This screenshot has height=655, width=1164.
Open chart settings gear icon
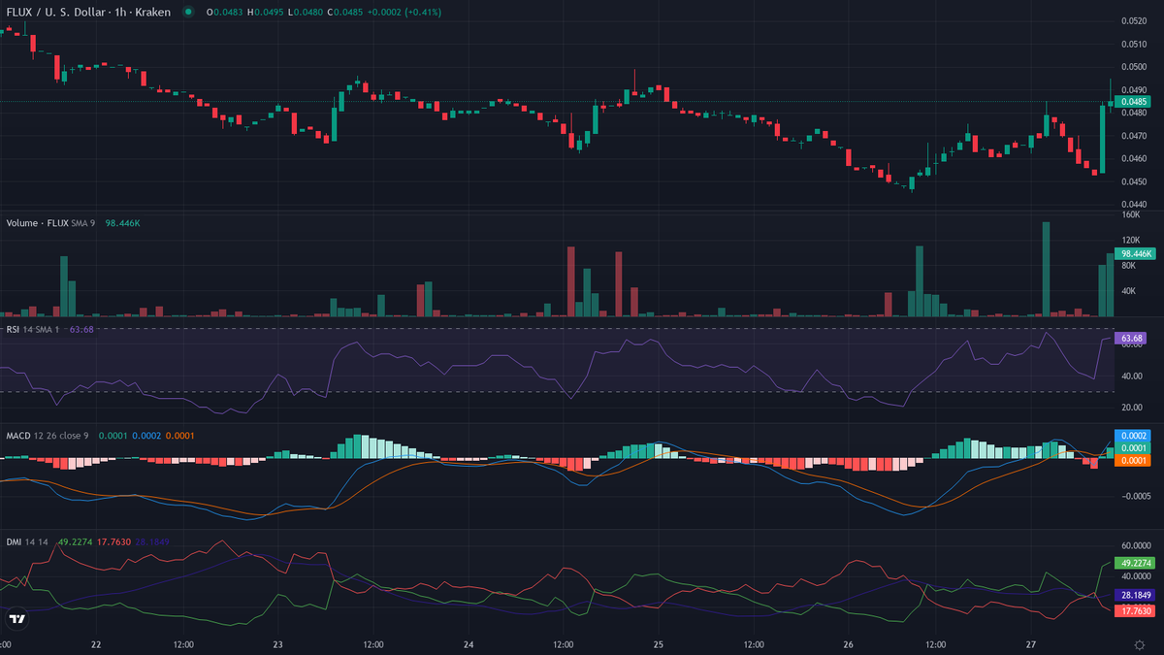point(1139,643)
